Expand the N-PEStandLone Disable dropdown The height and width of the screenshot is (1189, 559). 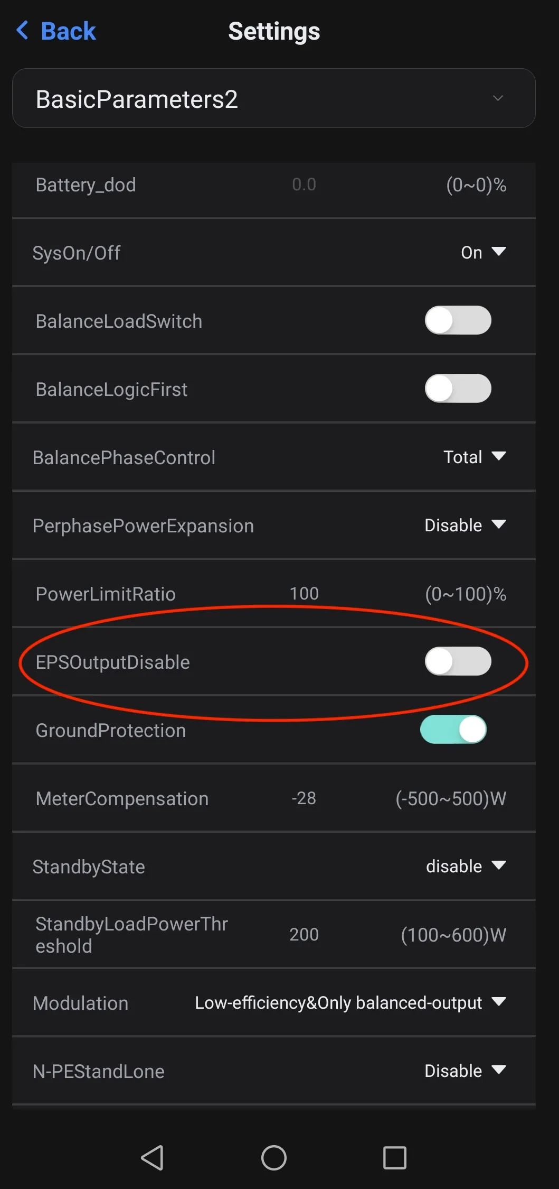tap(465, 1071)
